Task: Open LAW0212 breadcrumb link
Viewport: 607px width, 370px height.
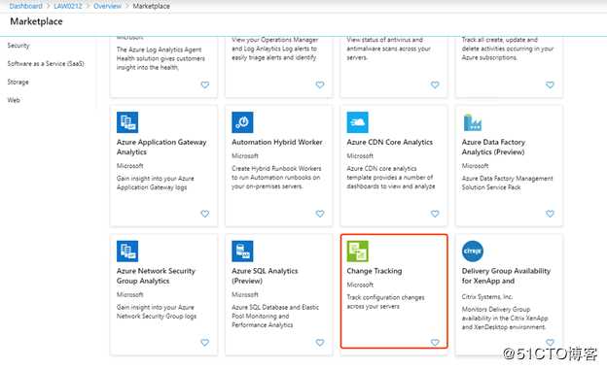Action: (x=68, y=6)
